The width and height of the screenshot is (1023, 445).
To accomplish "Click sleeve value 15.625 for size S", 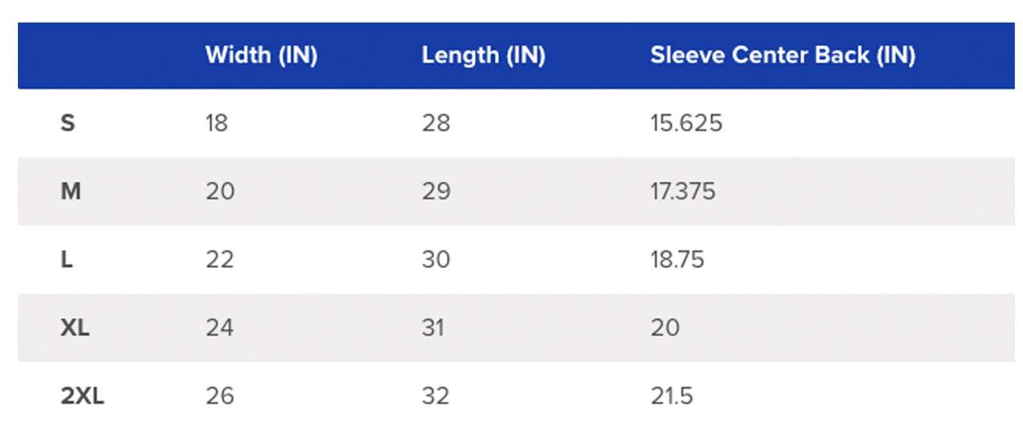I will coord(685,123).
